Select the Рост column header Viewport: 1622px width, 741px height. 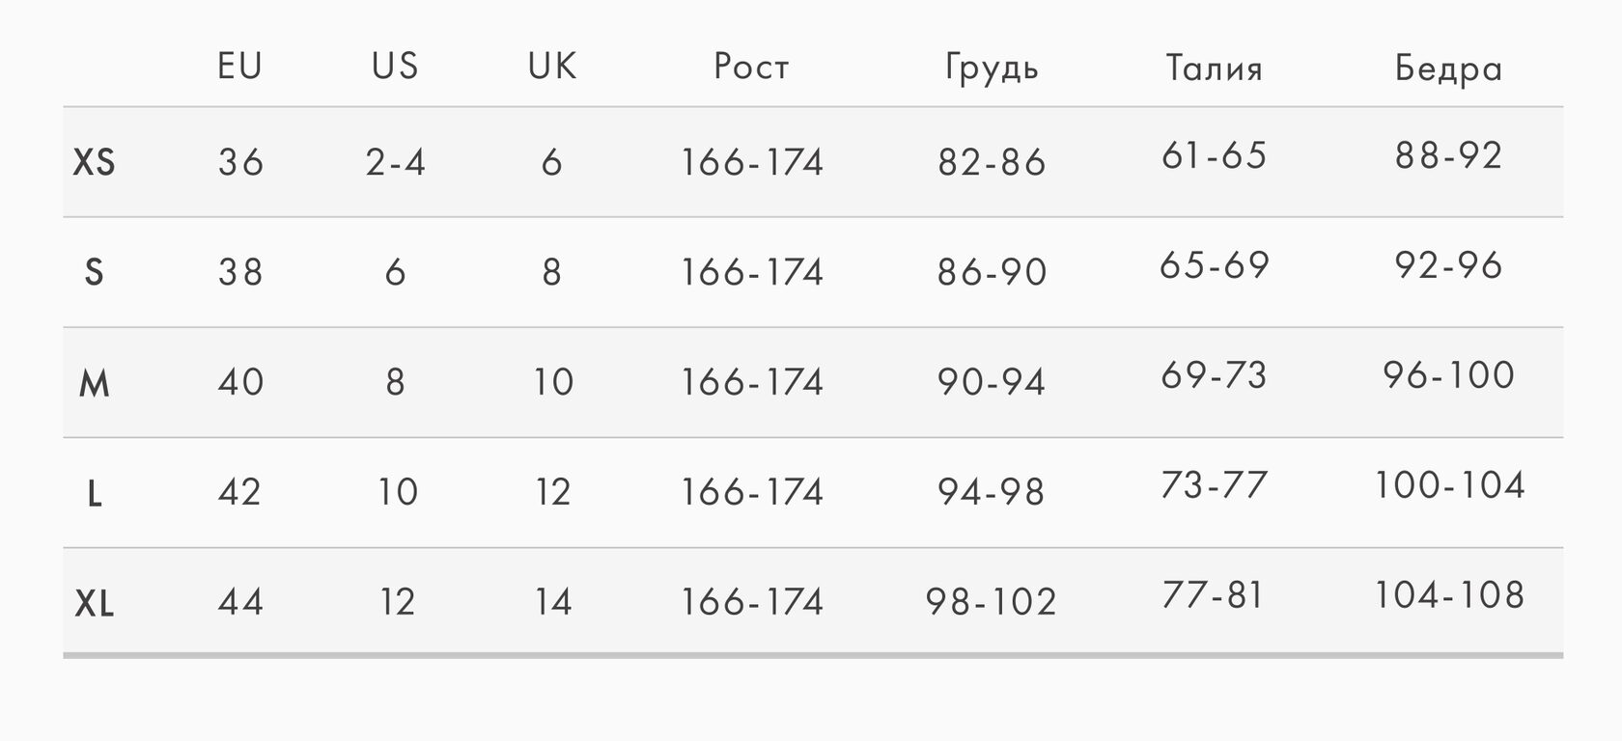tap(751, 67)
